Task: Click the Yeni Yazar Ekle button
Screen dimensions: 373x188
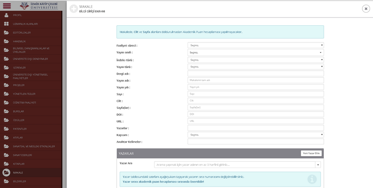Action: pyautogui.click(x=311, y=153)
